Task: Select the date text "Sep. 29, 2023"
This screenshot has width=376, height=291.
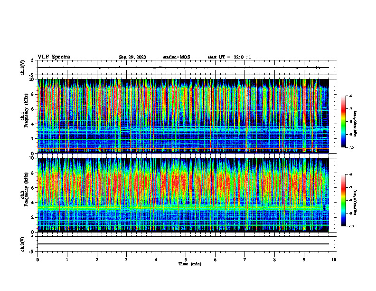Action: [132, 57]
